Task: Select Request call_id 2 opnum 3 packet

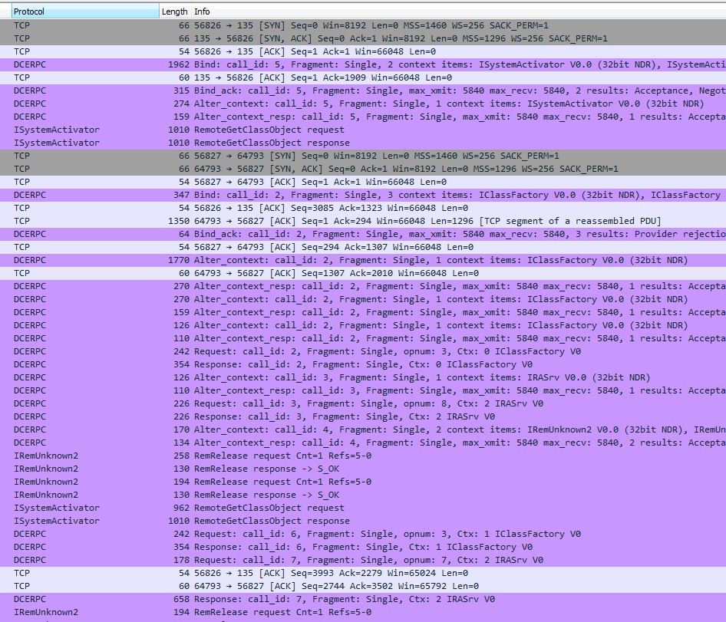Action: point(363,351)
